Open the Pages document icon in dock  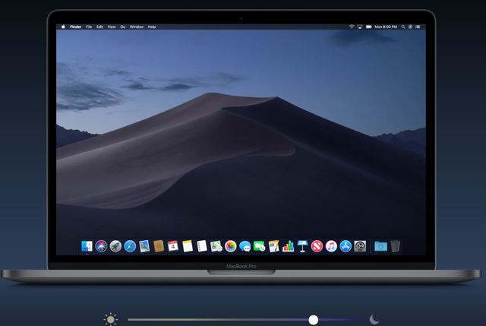pos(273,246)
